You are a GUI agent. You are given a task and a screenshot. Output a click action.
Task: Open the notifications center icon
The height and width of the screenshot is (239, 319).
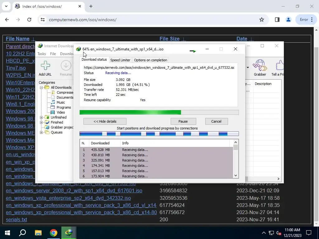309,233
